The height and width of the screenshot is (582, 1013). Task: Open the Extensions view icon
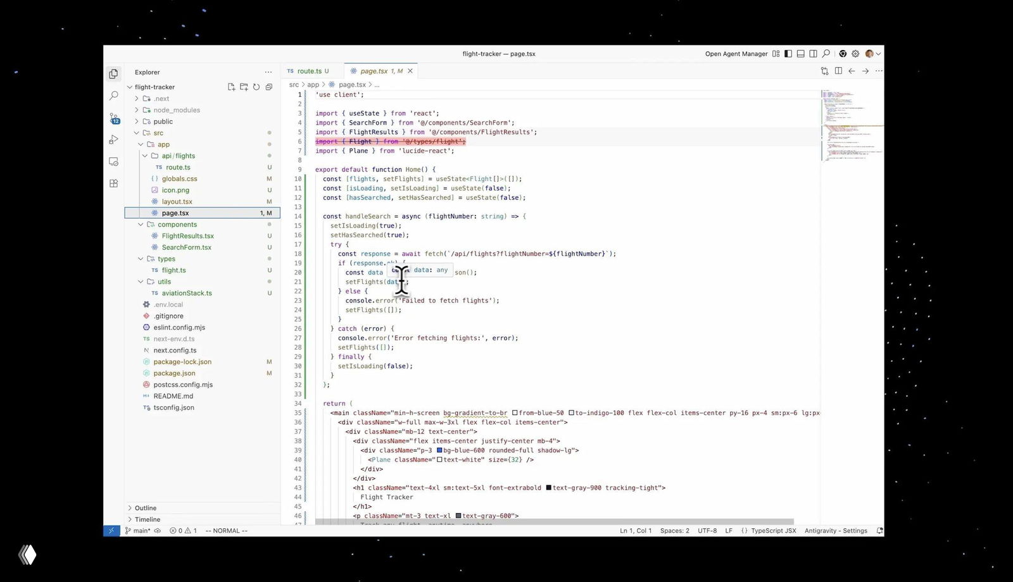(x=114, y=183)
